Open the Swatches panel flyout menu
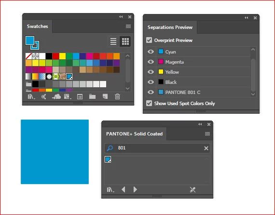Image resolution: width=275 pixels, height=215 pixels. pos(128,27)
